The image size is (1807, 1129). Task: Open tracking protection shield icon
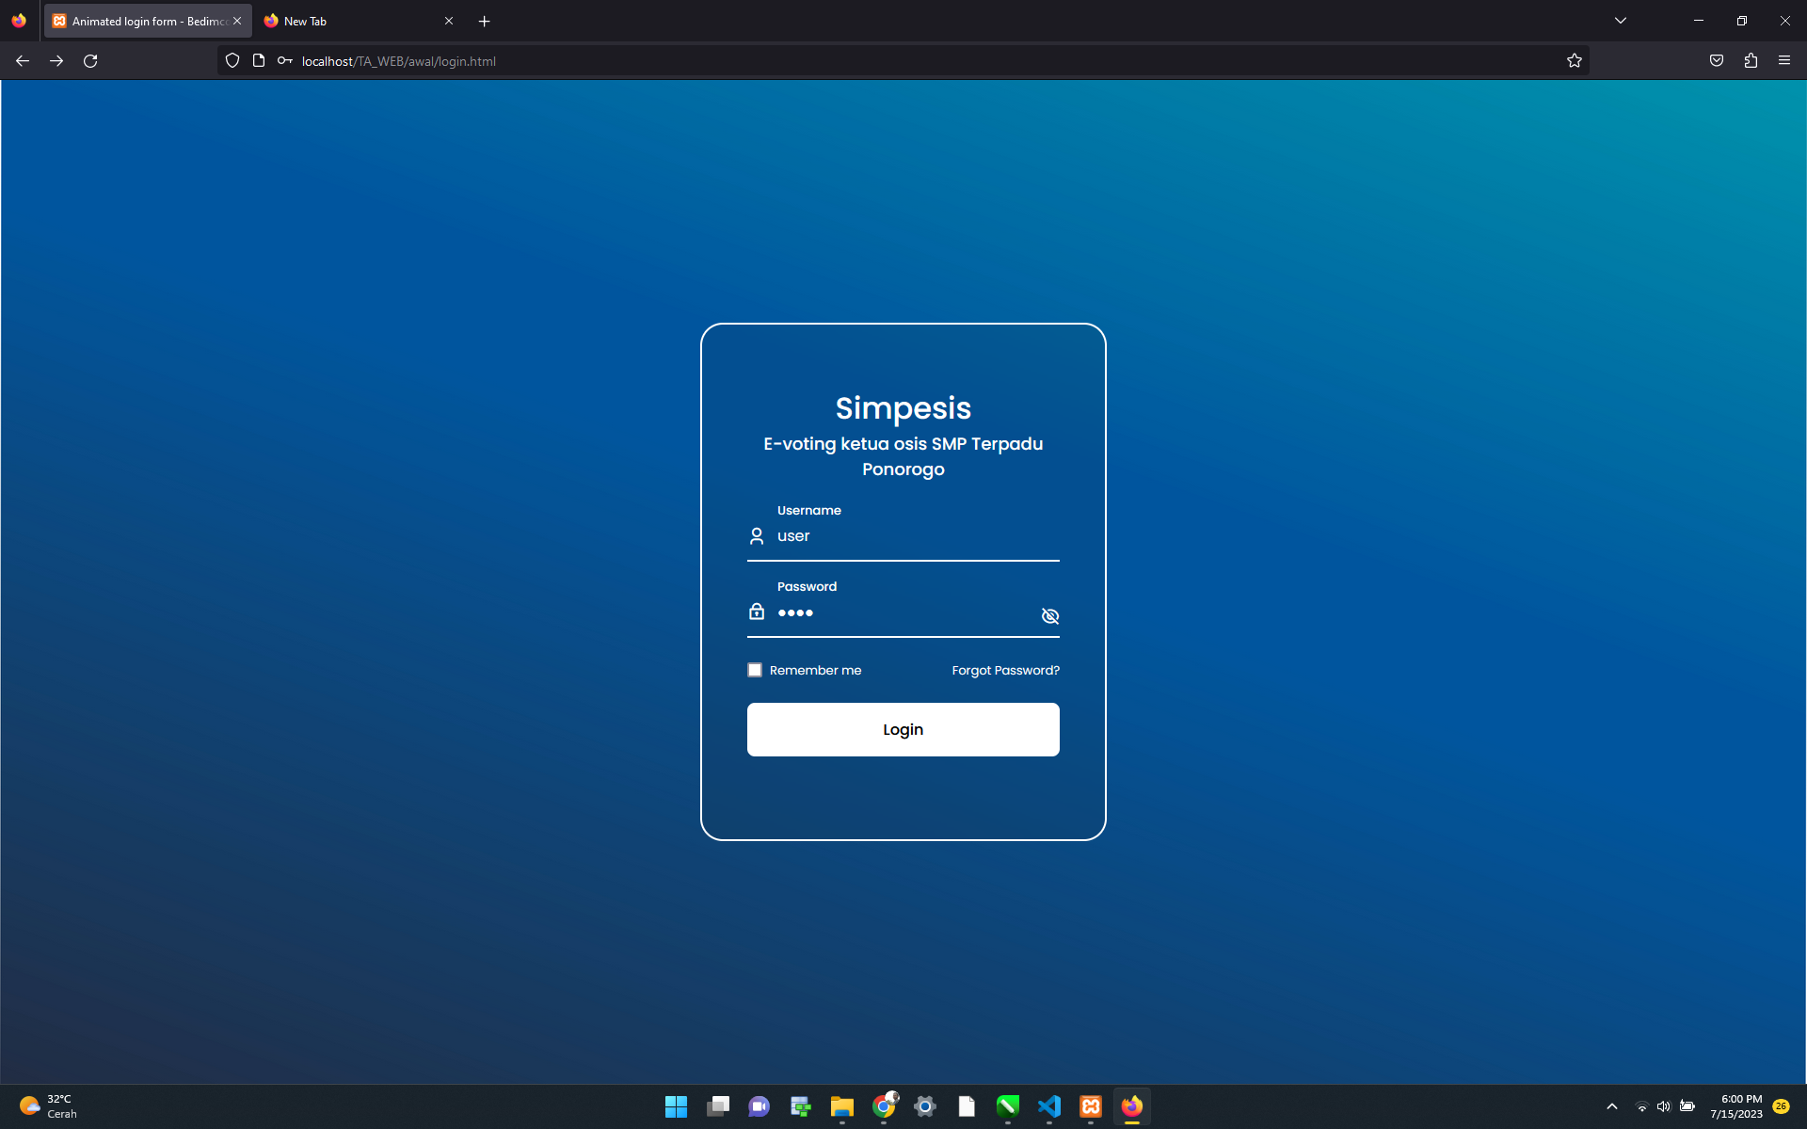point(232,61)
